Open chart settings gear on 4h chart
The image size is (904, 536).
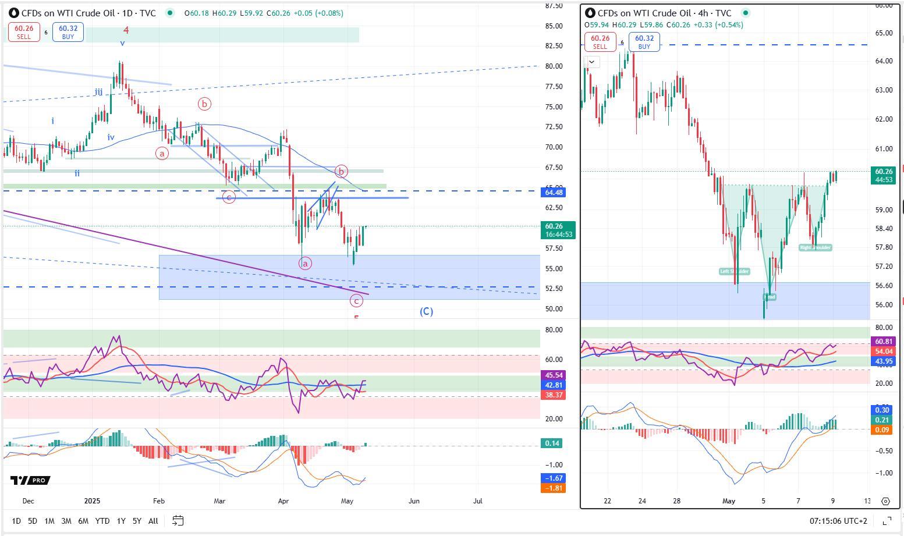pyautogui.click(x=885, y=501)
